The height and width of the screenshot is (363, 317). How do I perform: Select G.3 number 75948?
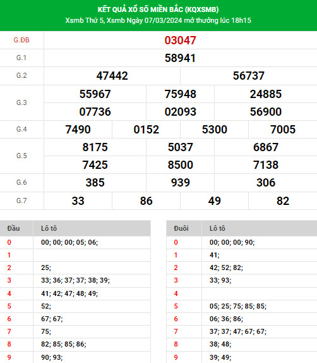(180, 94)
